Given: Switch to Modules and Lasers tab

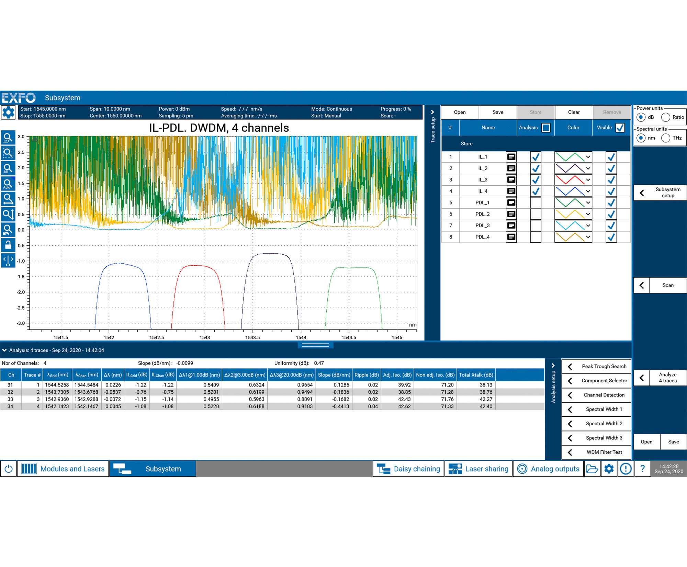Looking at the screenshot, I should click(63, 469).
